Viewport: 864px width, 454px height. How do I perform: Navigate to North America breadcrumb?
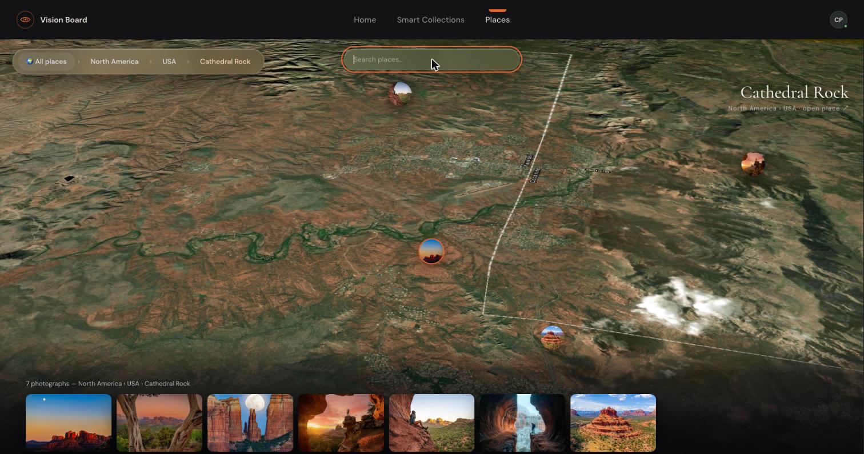point(114,61)
